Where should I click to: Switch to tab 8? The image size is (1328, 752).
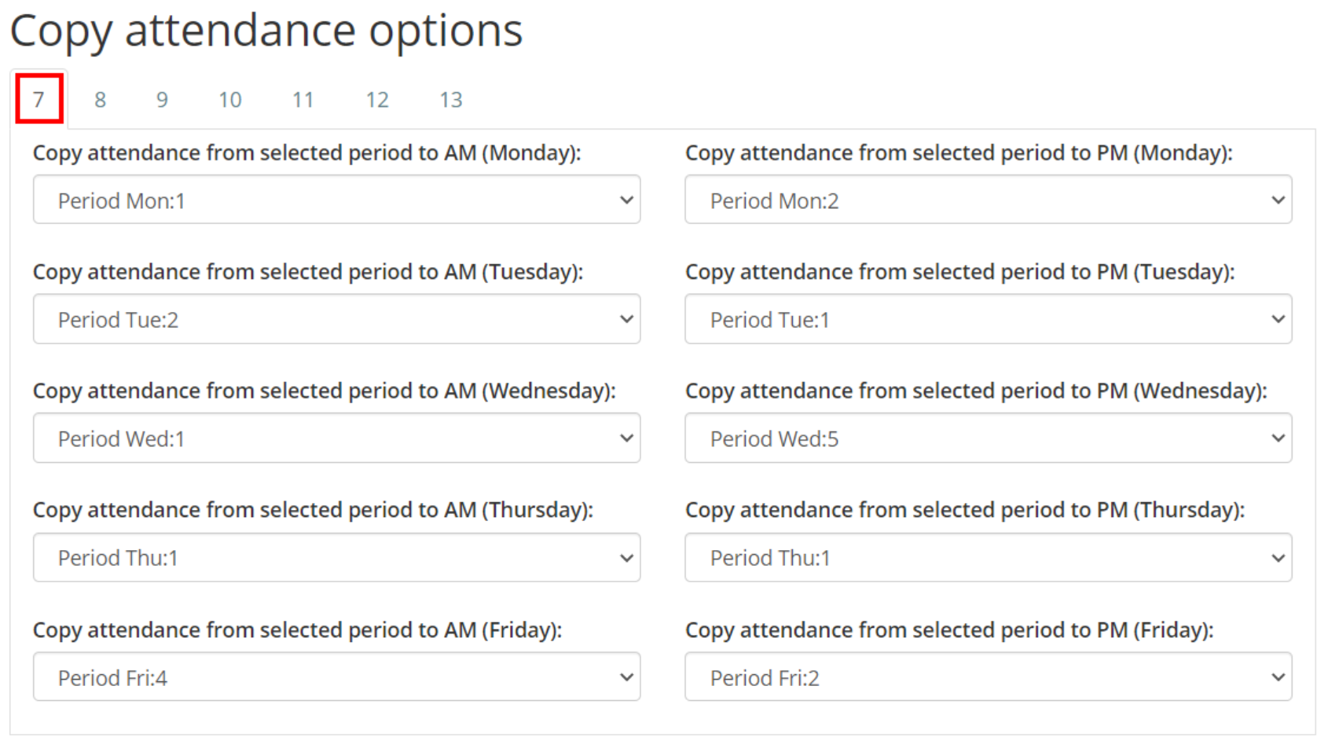(100, 99)
